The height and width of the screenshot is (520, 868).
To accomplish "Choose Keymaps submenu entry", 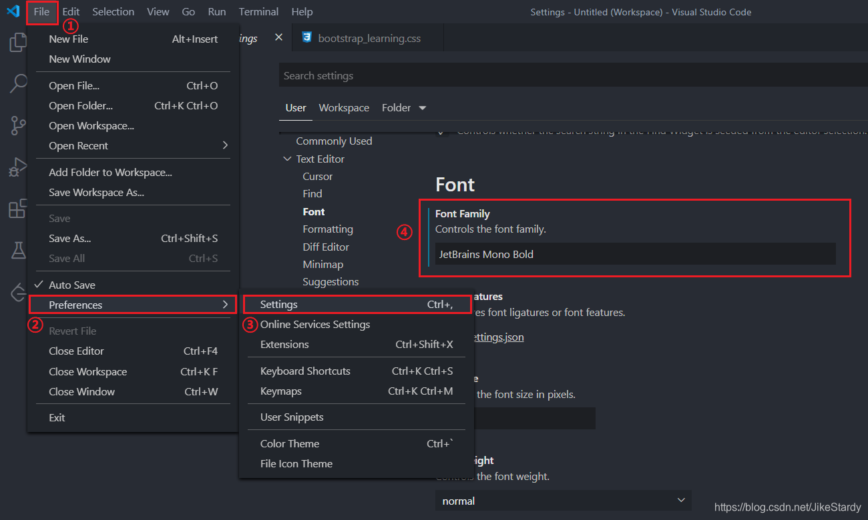I will pyautogui.click(x=357, y=391).
